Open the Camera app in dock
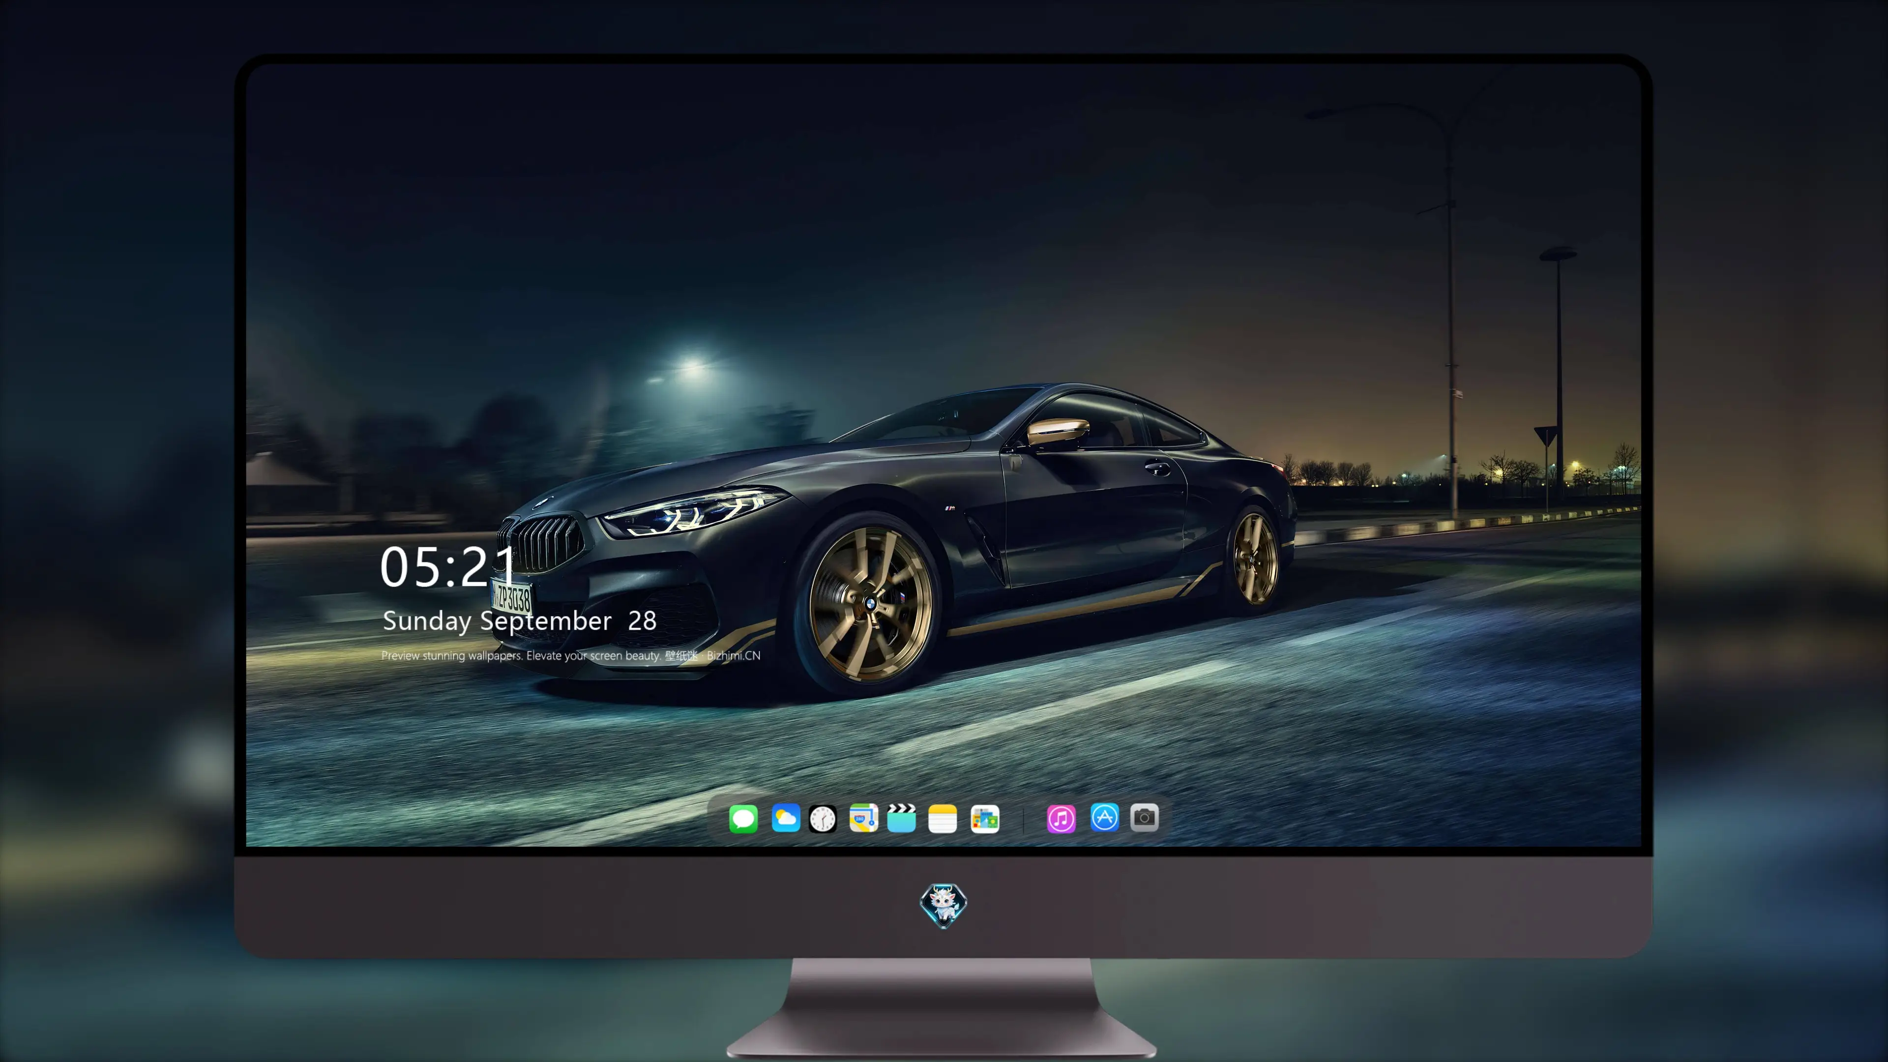This screenshot has height=1062, width=1888. pos(1144,817)
